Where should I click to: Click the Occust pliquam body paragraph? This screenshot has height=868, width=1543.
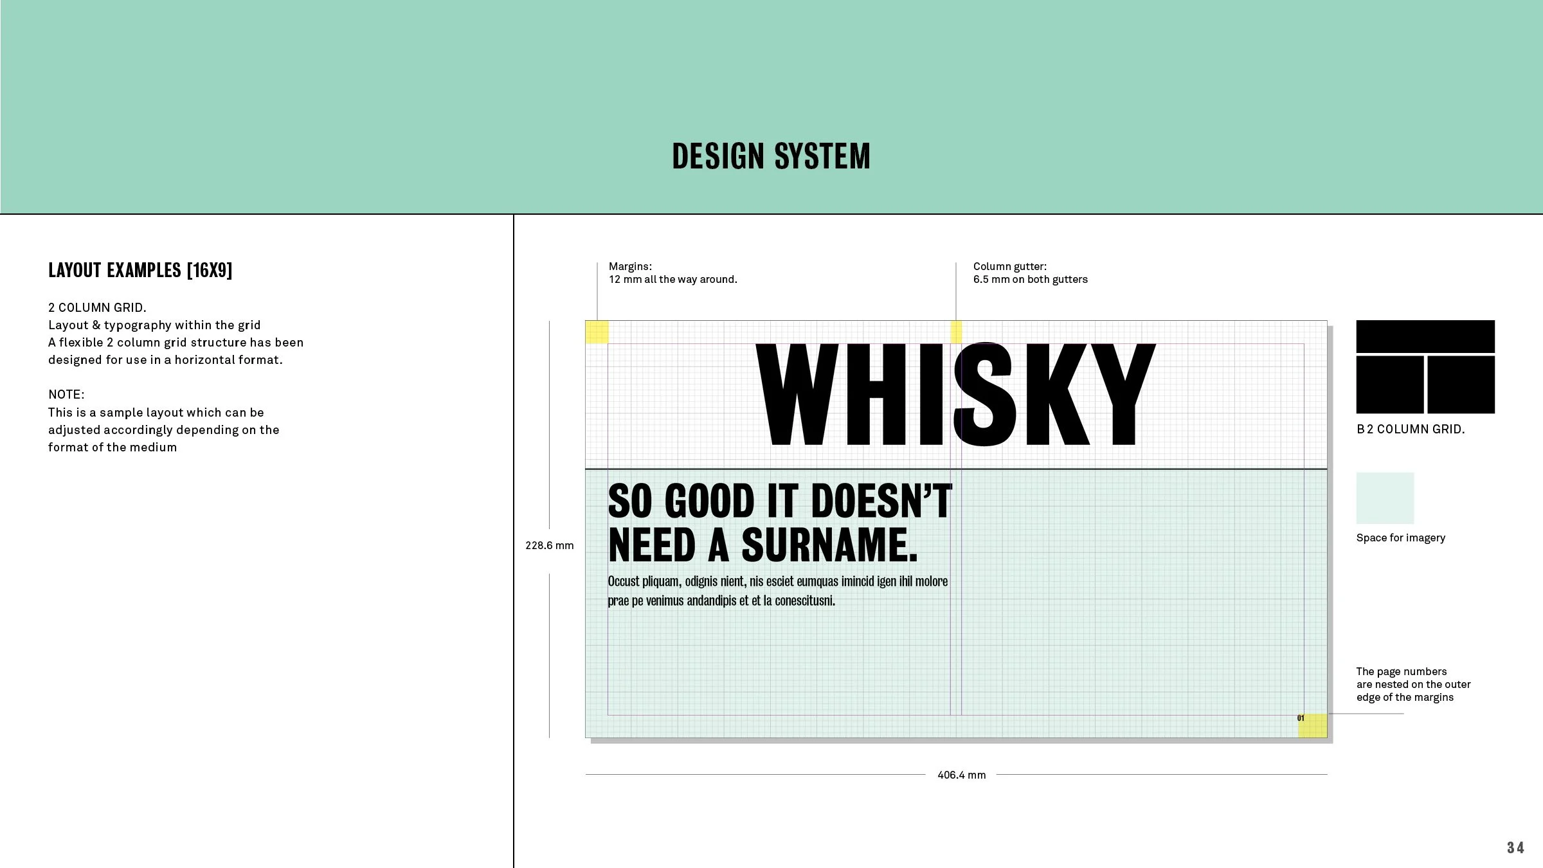tap(777, 590)
